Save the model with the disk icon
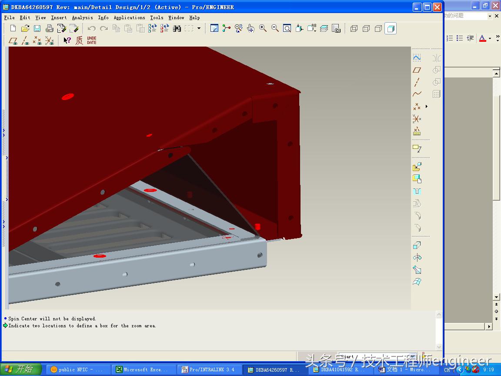This screenshot has height=376, width=501. coord(37,28)
